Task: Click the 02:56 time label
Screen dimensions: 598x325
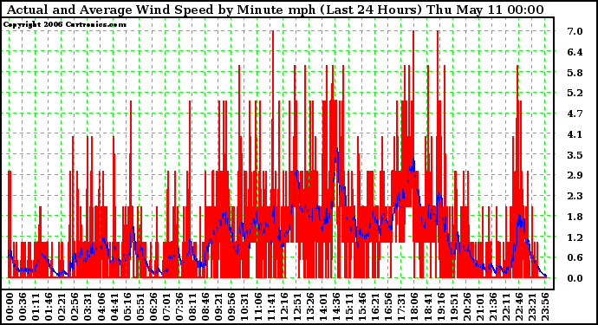Action: pos(75,306)
